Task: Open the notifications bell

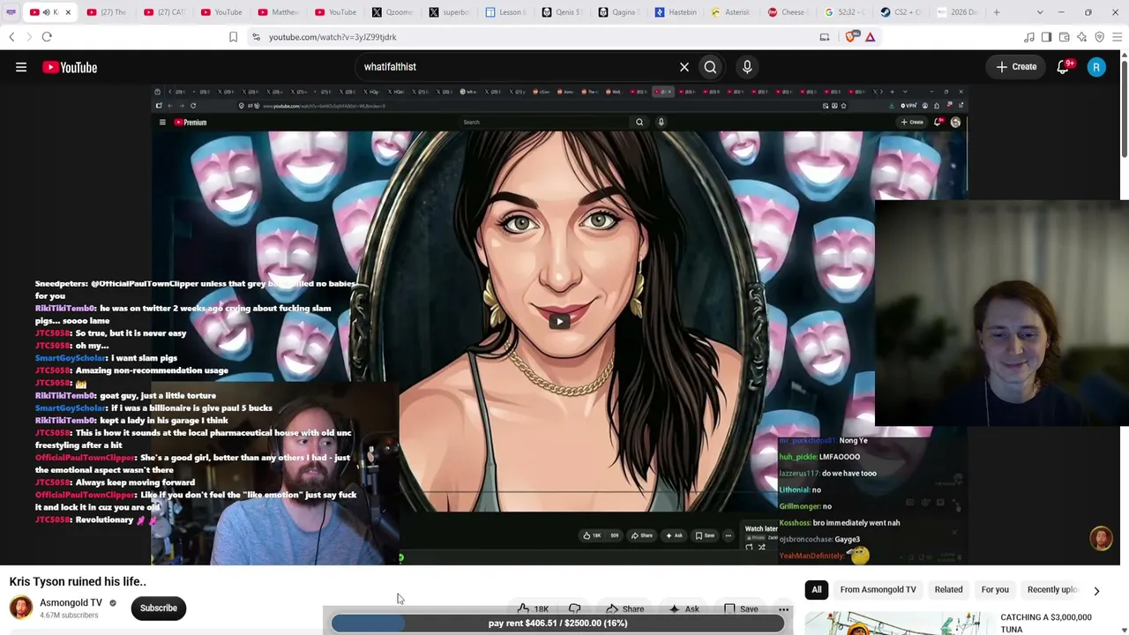Action: [x=1064, y=67]
